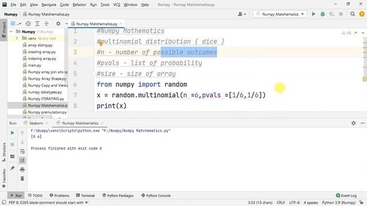The height and width of the screenshot is (206, 367).
Task: Open Project view mode dropdown
Action: (x=16, y=23)
